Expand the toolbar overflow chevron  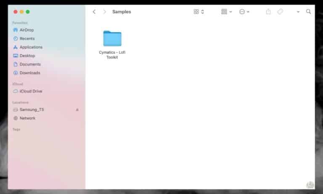coord(298,12)
